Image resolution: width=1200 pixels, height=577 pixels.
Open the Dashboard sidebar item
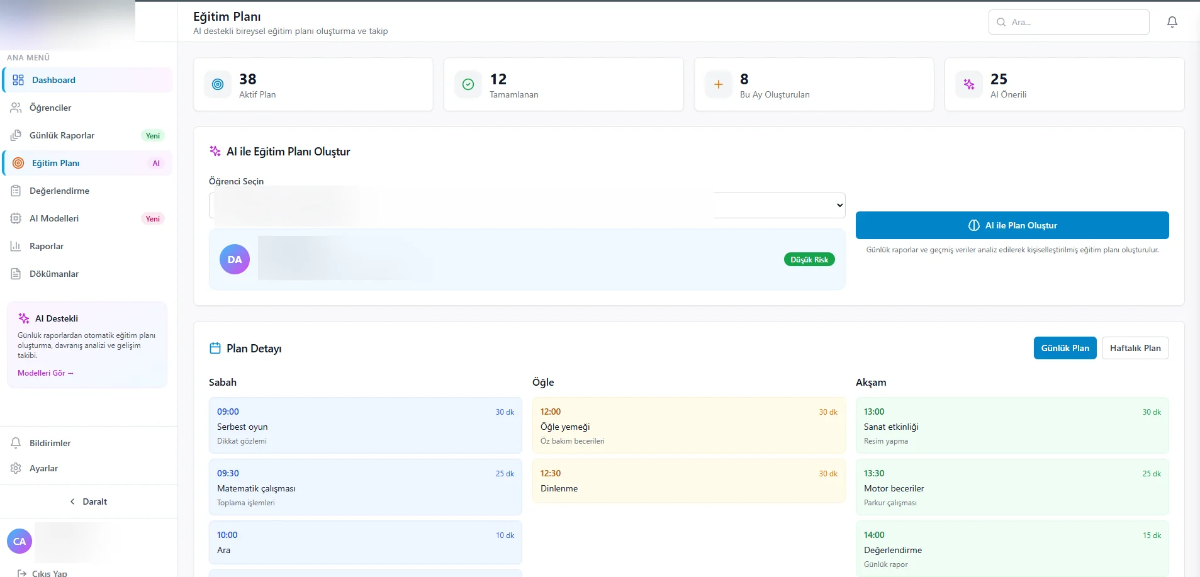pyautogui.click(x=53, y=80)
